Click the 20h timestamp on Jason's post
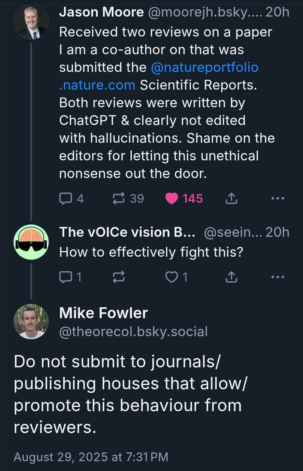 tap(277, 12)
